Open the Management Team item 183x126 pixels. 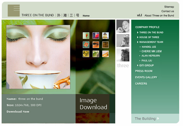pos(151,42)
